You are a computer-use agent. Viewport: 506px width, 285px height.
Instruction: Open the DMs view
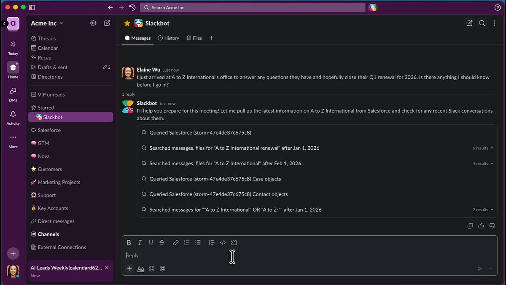coord(13,94)
